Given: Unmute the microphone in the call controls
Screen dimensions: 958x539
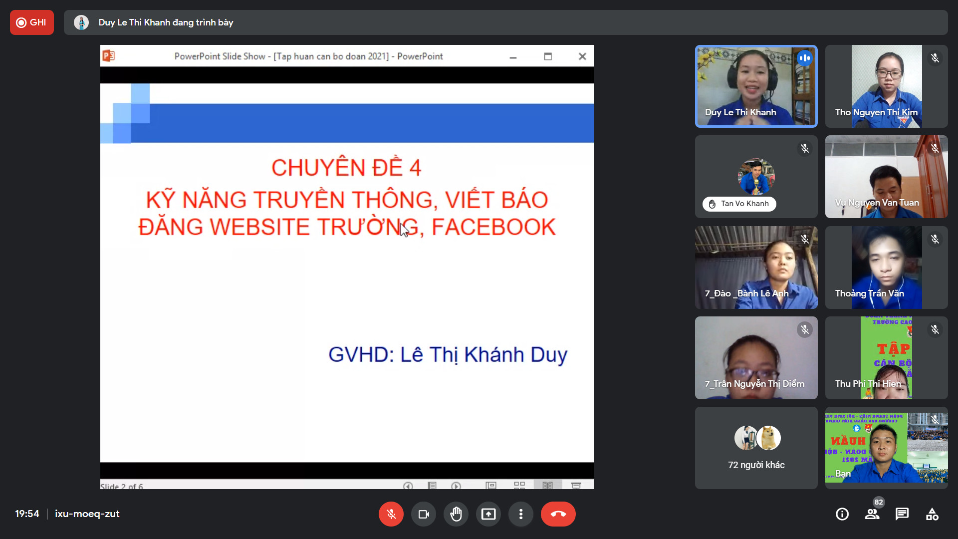Looking at the screenshot, I should [391, 514].
